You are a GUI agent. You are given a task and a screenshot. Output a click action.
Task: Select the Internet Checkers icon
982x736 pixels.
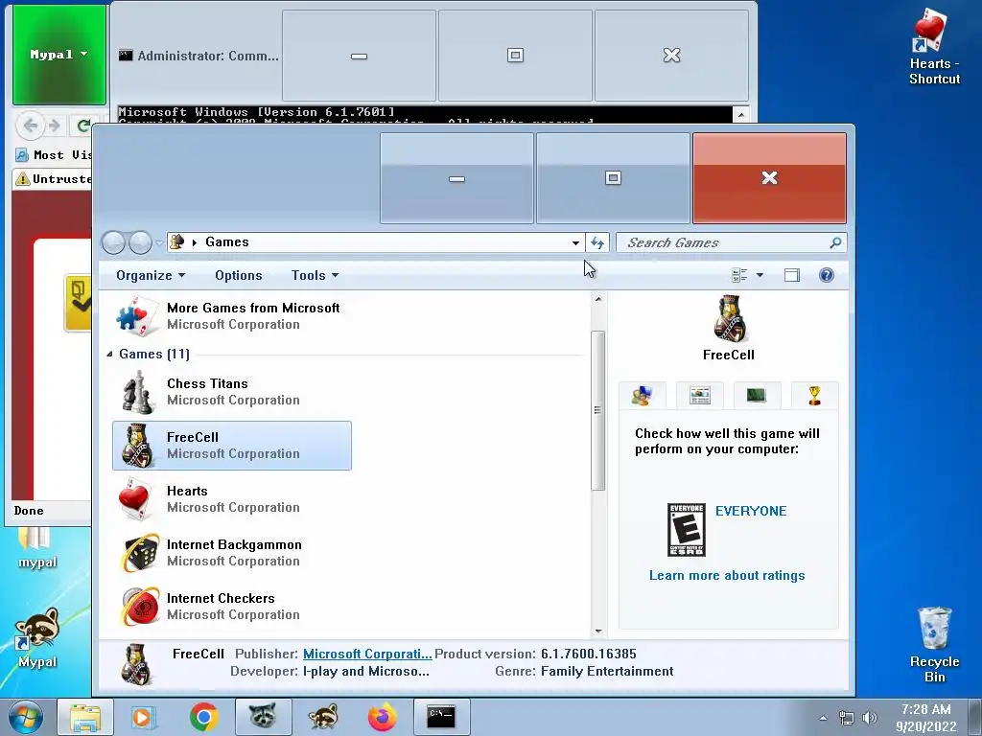140,607
